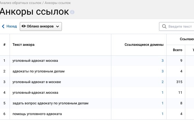194x135 pixels.
Task: Expand the Облако анкоров dropdown arrow
Action: [x=58, y=27]
